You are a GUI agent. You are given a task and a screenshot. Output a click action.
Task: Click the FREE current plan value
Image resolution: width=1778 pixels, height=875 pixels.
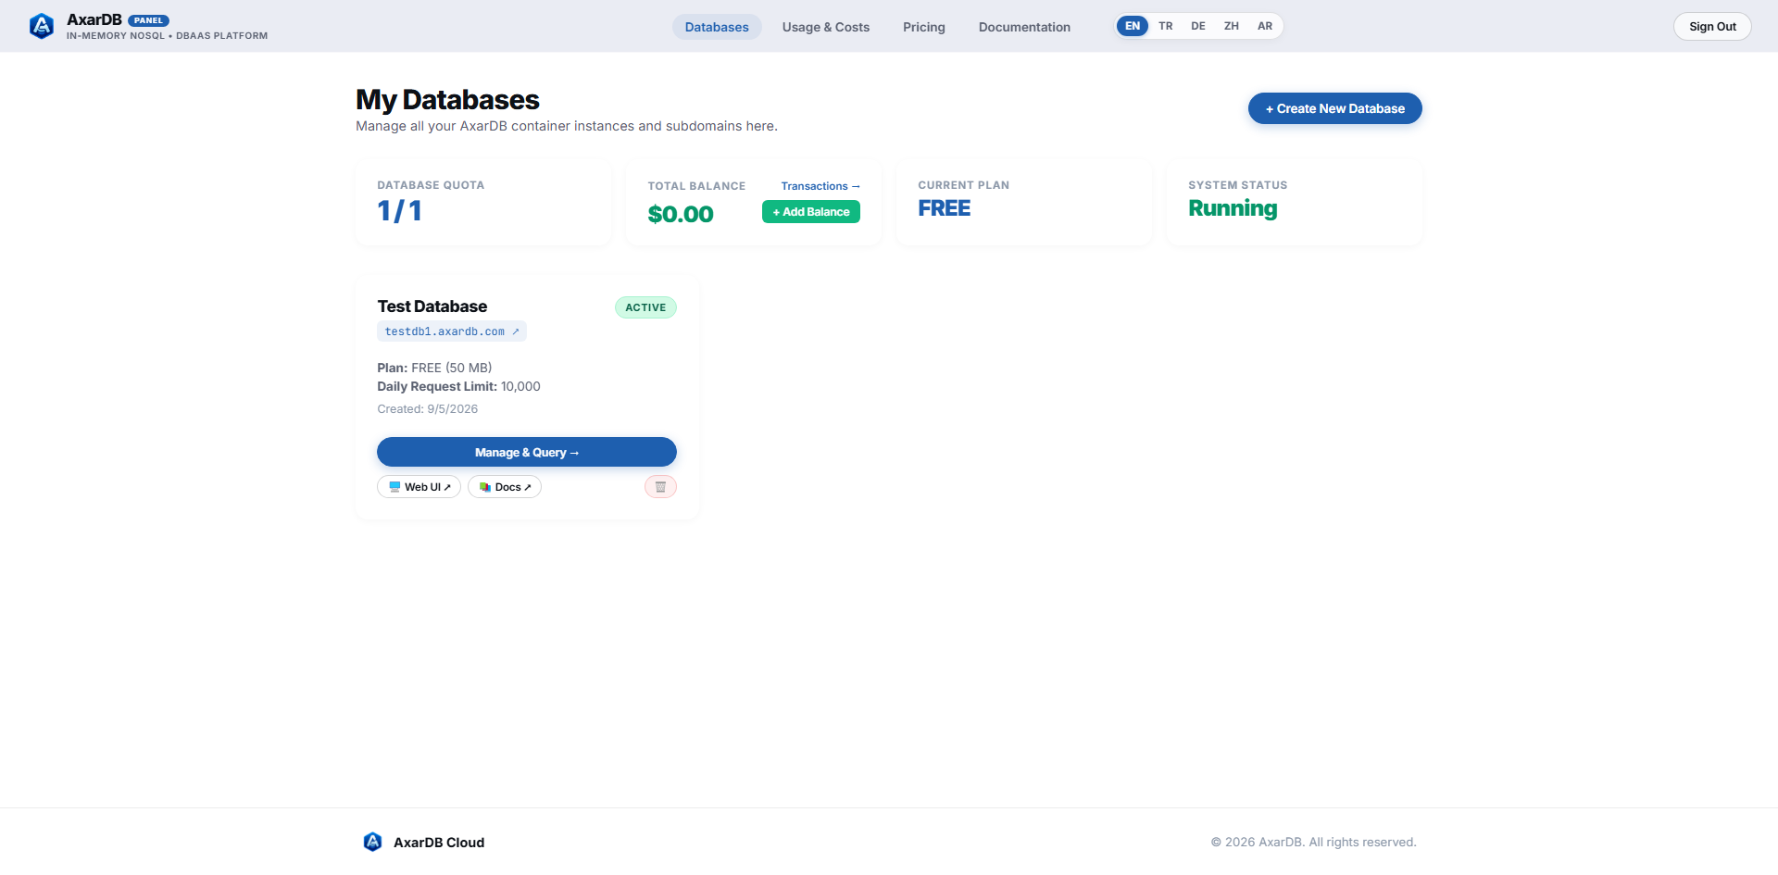tap(945, 208)
